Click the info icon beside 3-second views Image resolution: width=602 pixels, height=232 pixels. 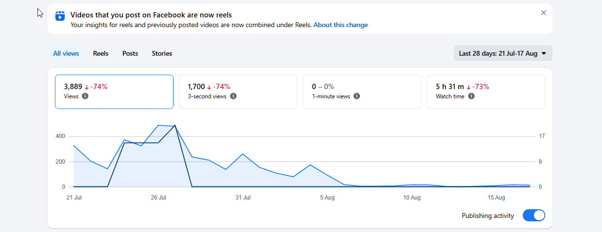pos(233,96)
